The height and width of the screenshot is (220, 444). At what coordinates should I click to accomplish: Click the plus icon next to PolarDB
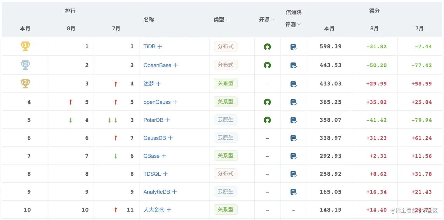pyautogui.click(x=168, y=120)
